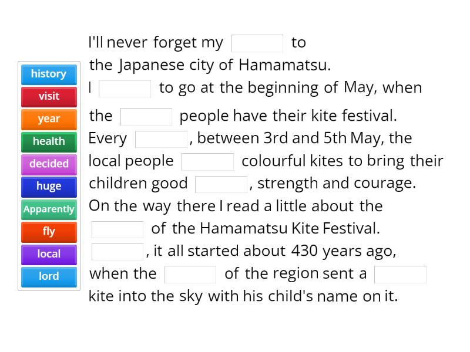
Task: Select the 'lord' answer tile
Action: click(x=49, y=276)
